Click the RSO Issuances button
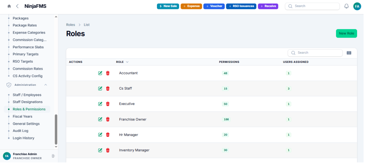The image size is (366, 164). pos(241,6)
